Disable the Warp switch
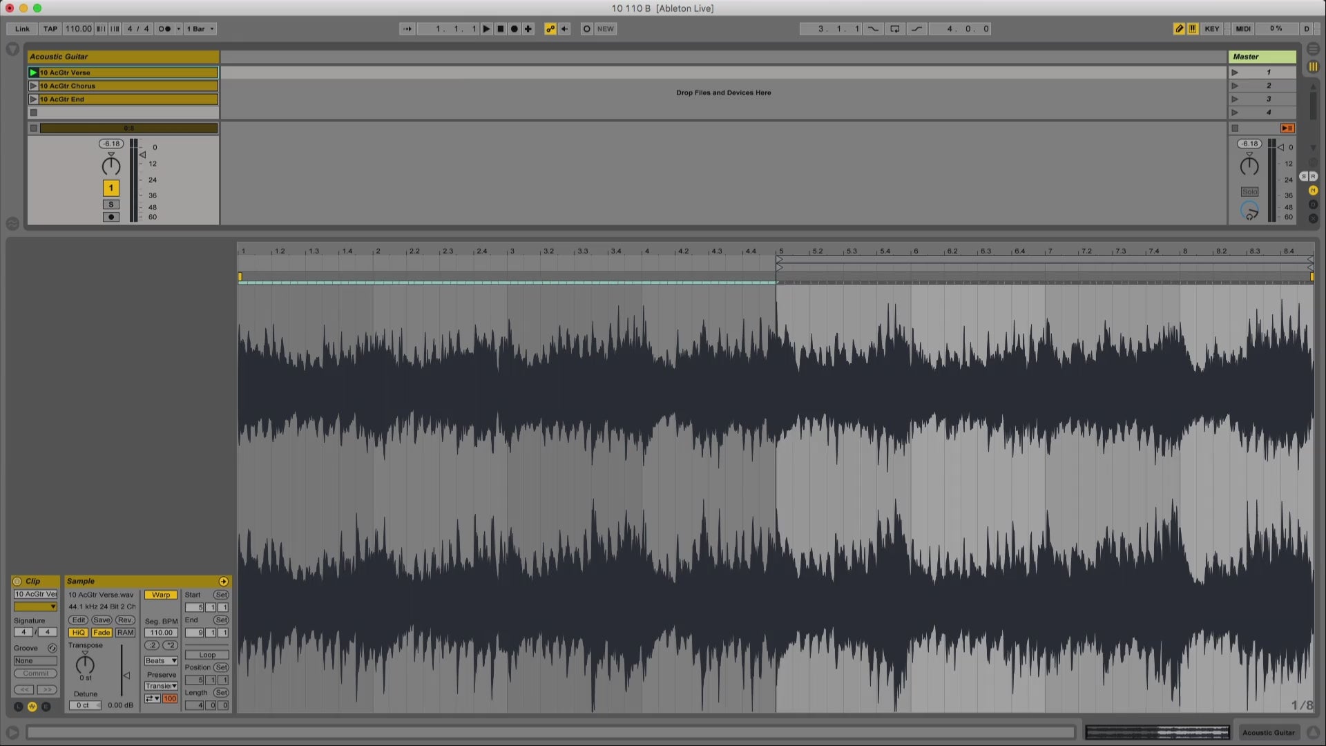The image size is (1326, 746). tap(161, 595)
